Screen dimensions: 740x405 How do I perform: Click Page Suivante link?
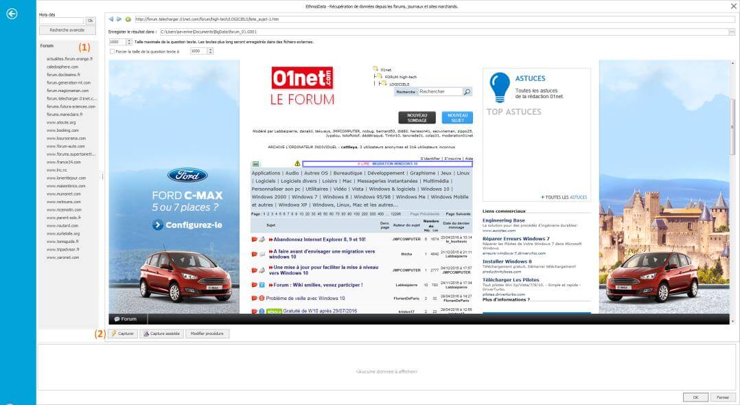pyautogui.click(x=459, y=214)
